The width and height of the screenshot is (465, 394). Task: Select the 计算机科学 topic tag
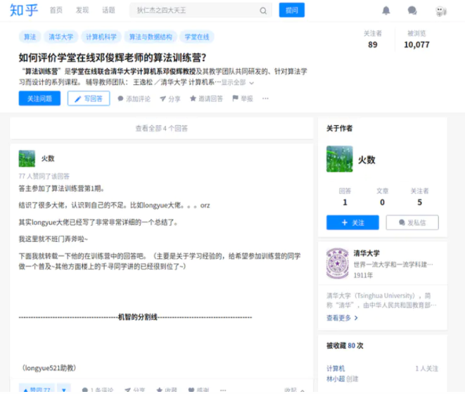(x=101, y=37)
